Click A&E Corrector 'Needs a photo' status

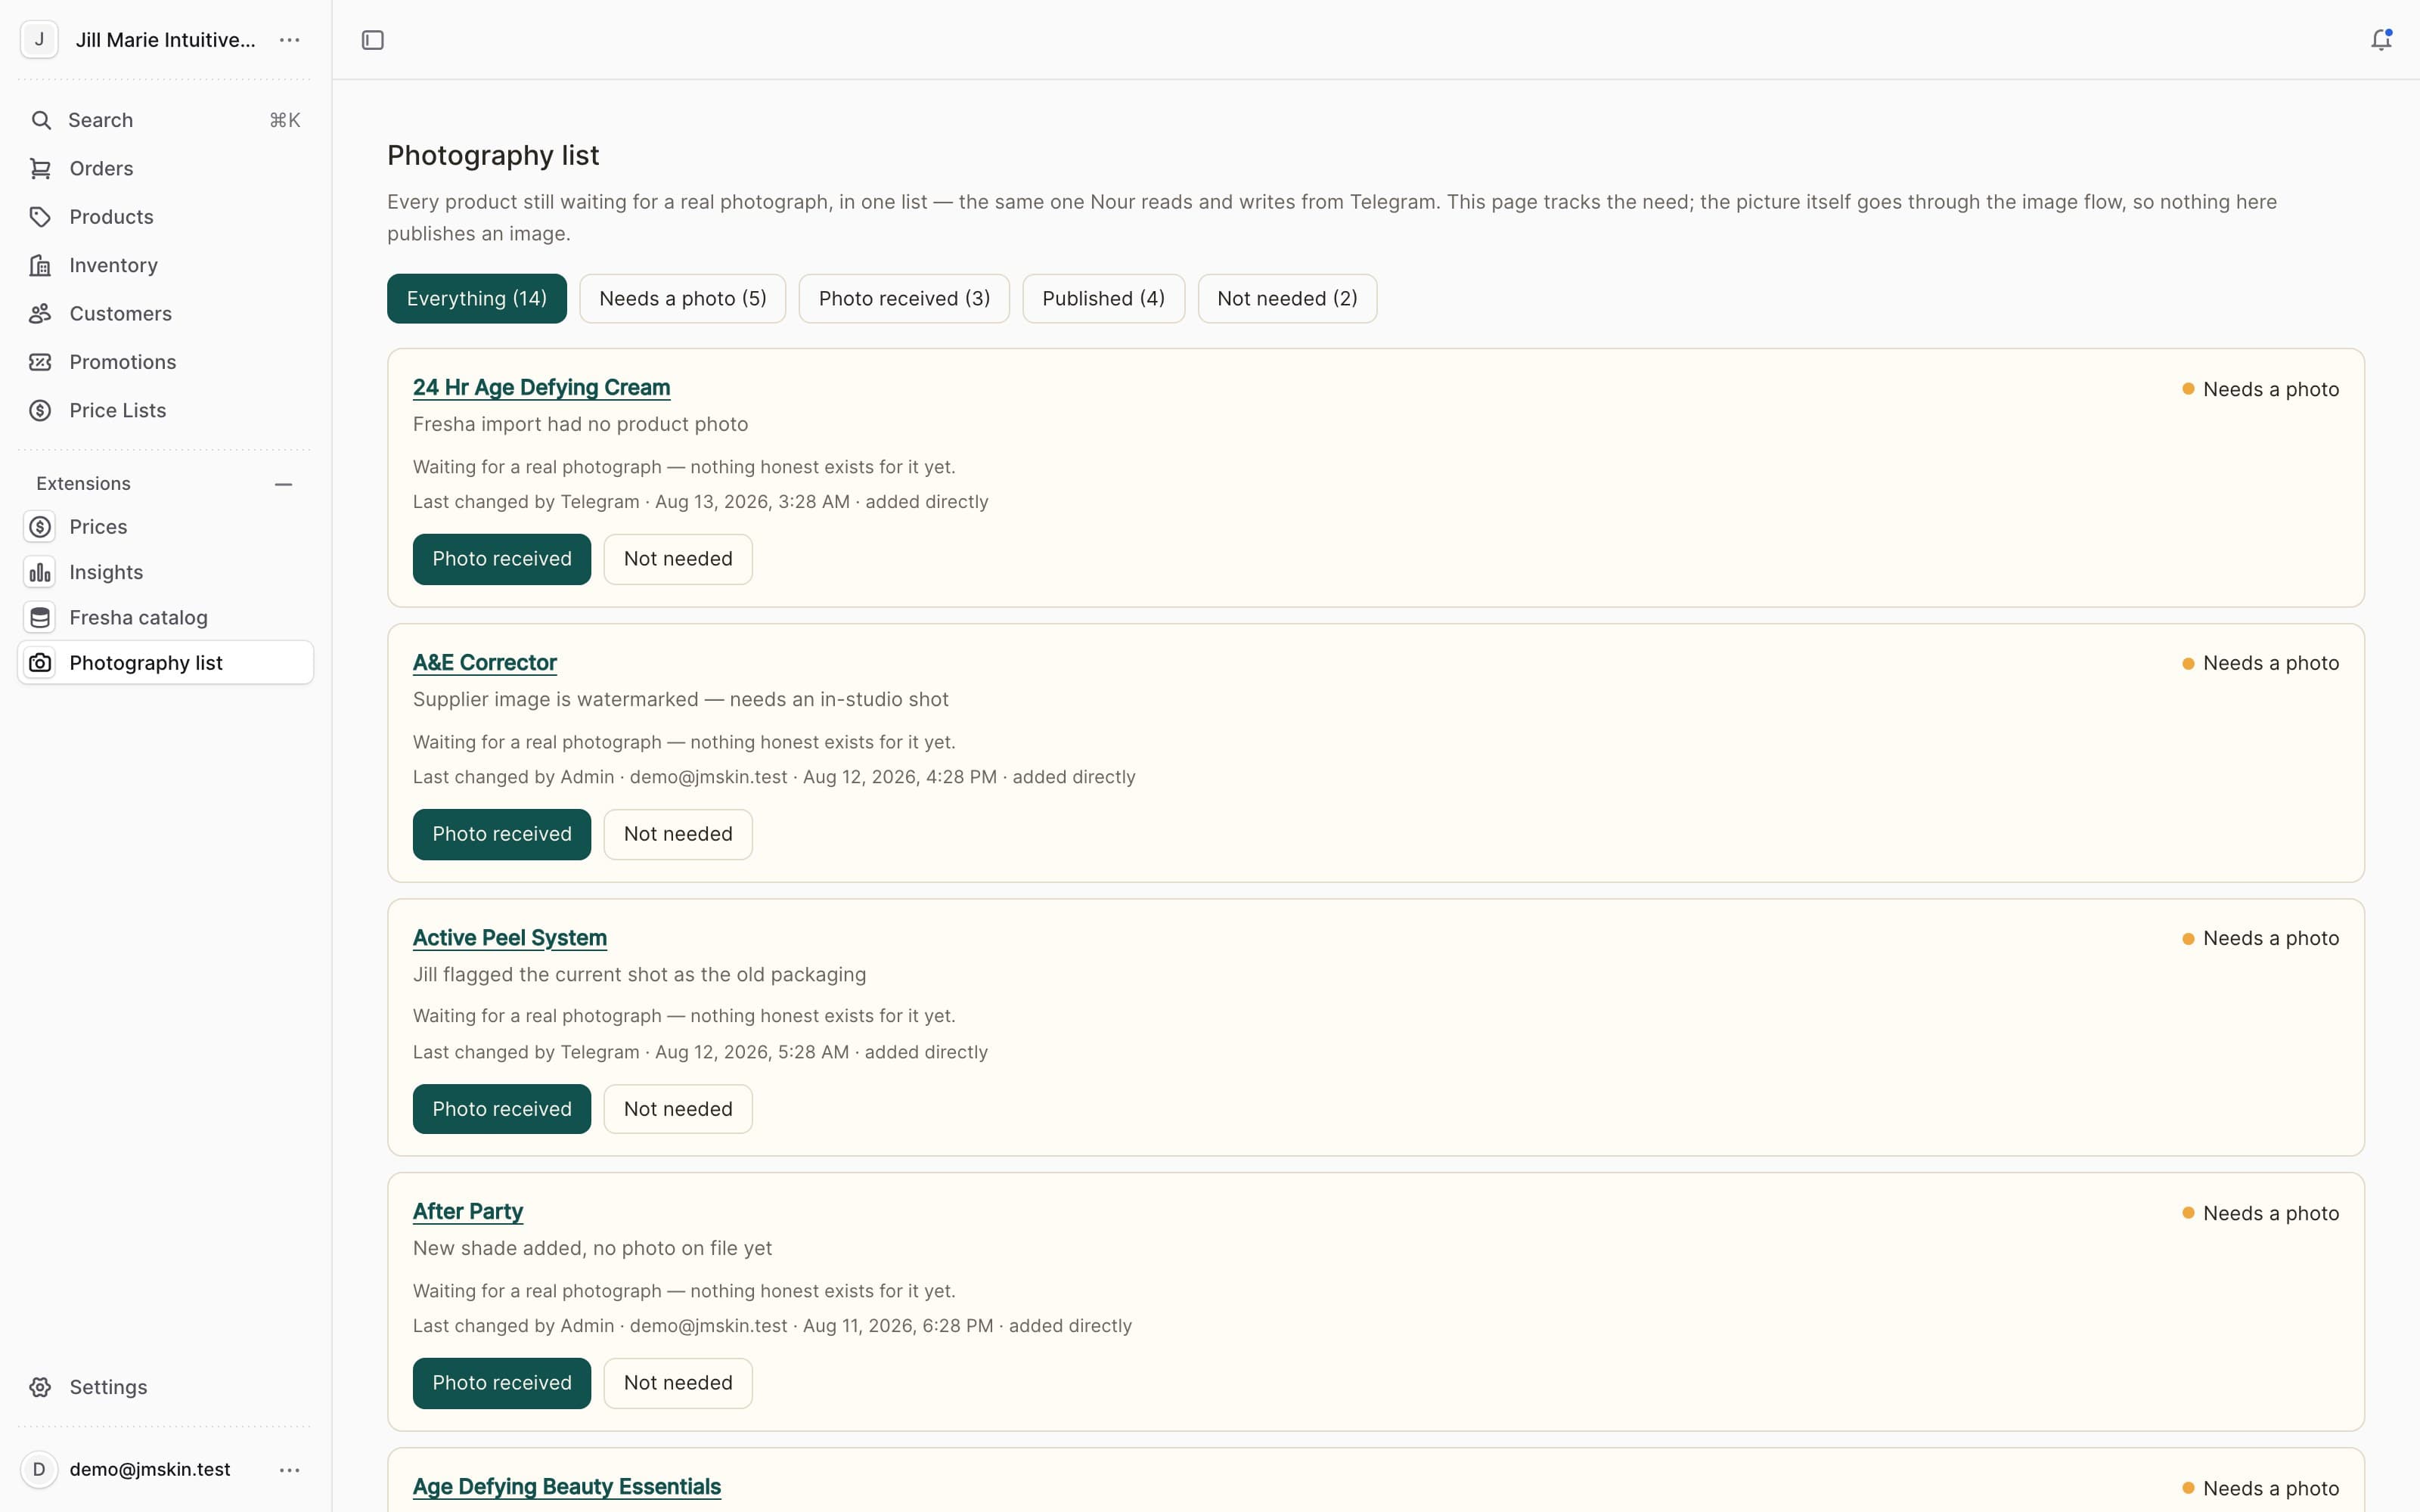pyautogui.click(x=2260, y=663)
